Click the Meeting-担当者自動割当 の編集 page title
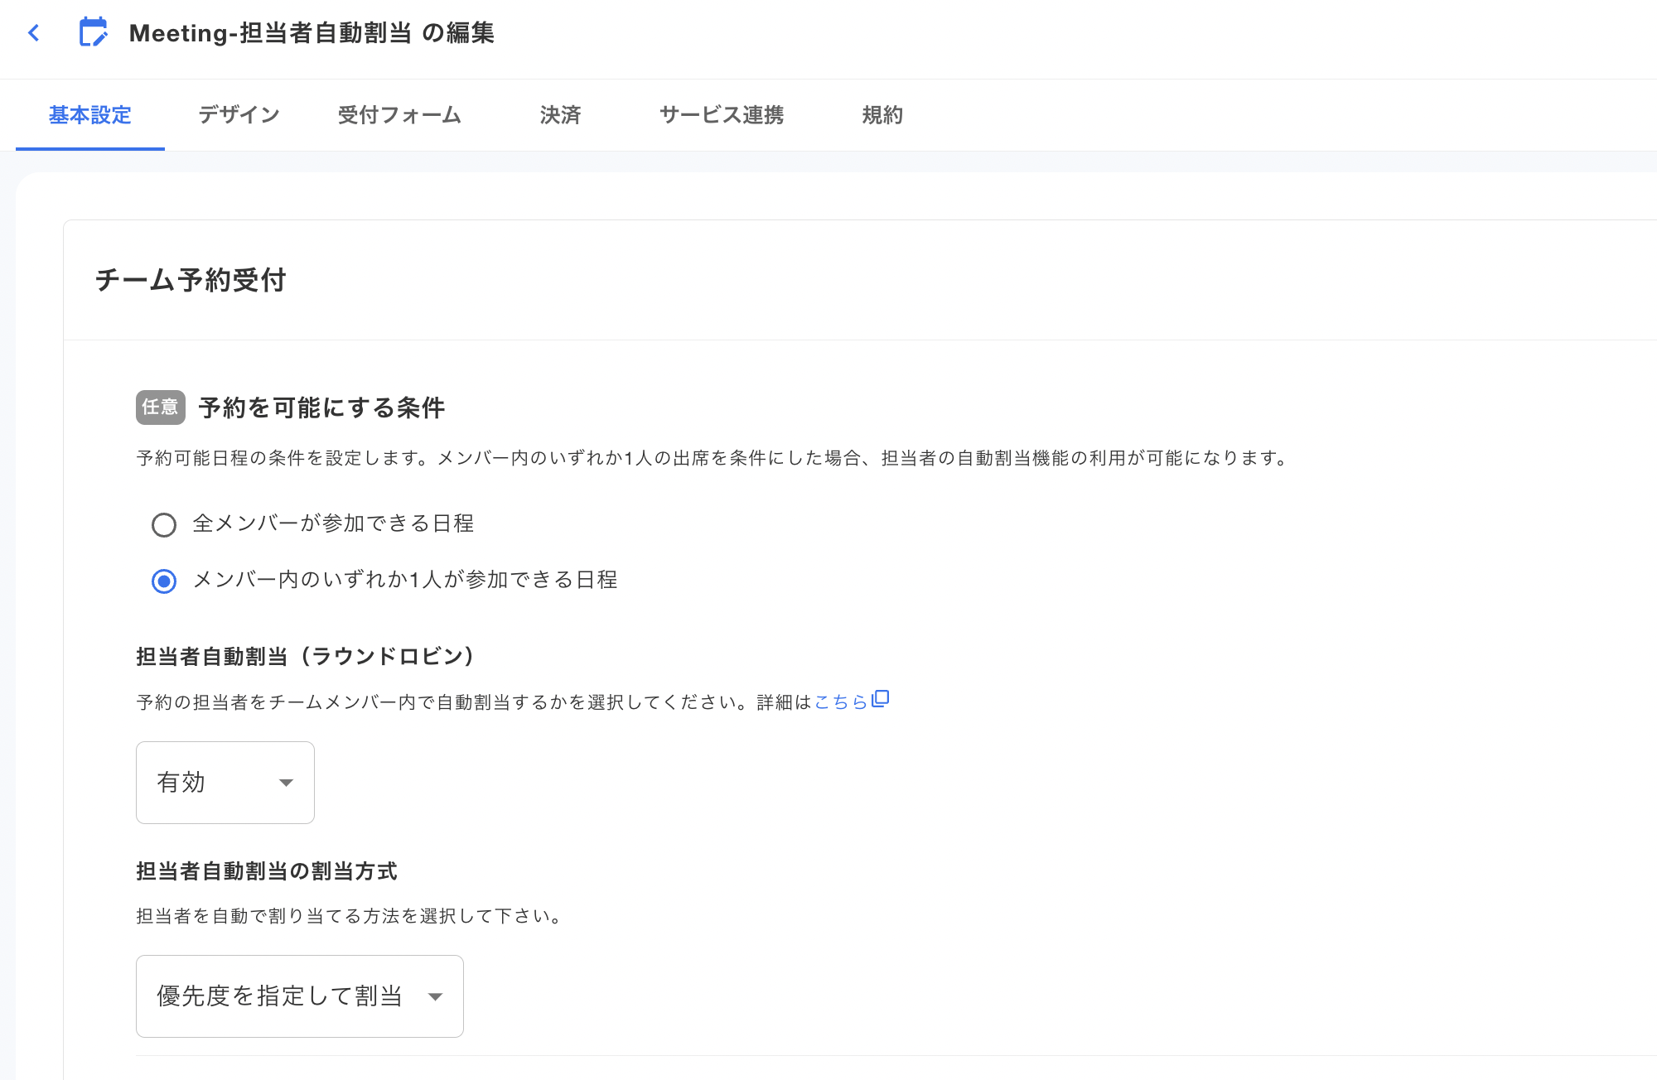This screenshot has width=1657, height=1080. (x=312, y=33)
